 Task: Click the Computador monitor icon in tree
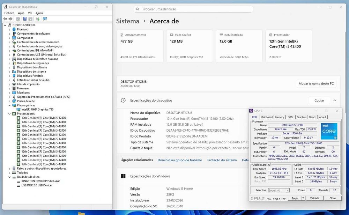tap(14, 38)
